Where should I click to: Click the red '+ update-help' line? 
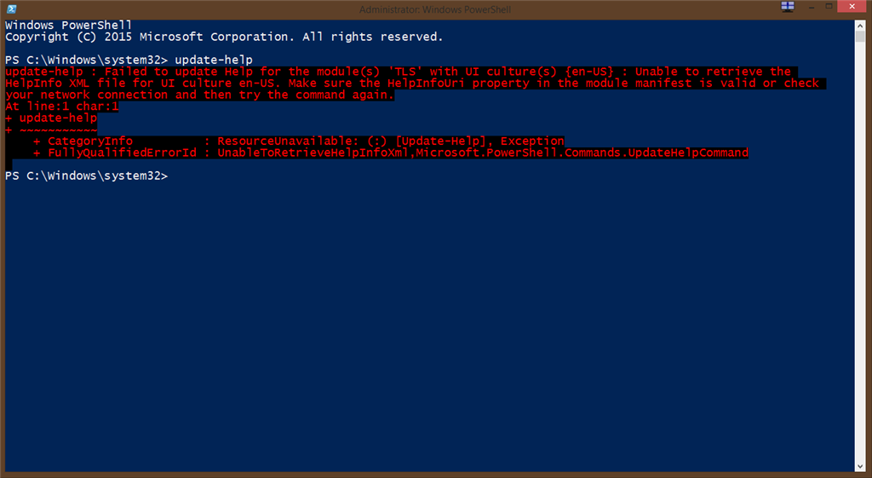coord(51,118)
